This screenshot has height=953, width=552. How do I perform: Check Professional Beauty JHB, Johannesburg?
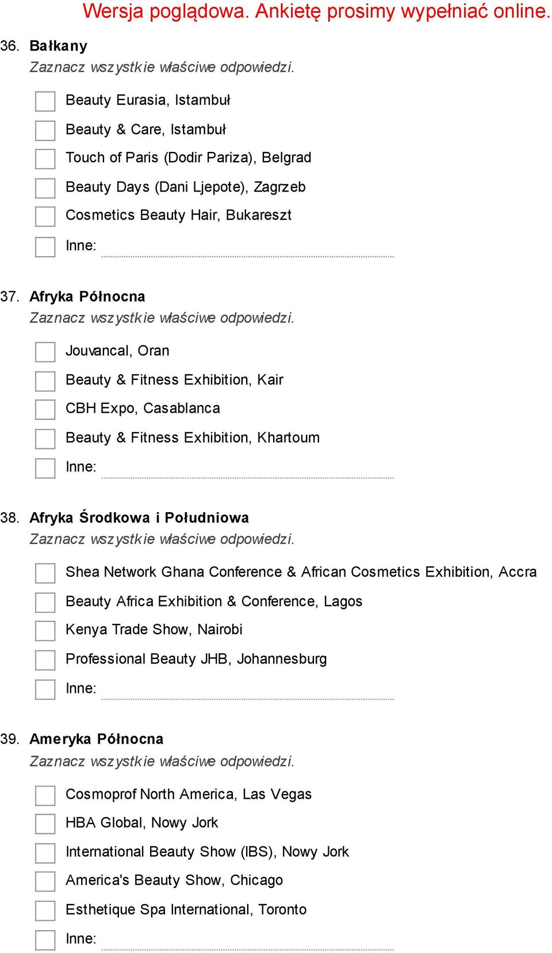pos(45,660)
